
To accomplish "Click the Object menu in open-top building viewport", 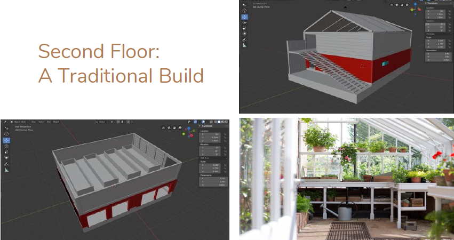I will click(56, 122).
